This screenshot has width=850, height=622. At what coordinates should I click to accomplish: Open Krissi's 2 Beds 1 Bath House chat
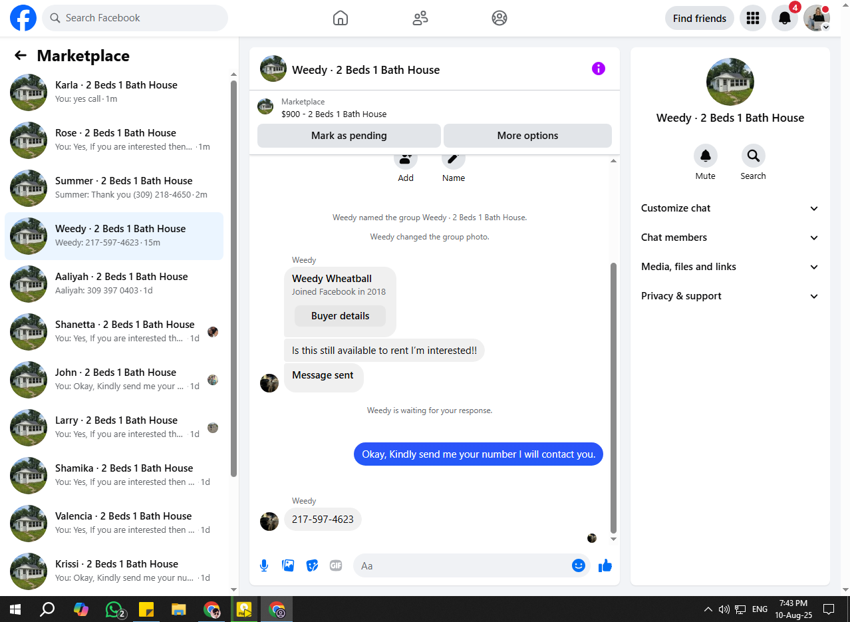click(x=114, y=571)
